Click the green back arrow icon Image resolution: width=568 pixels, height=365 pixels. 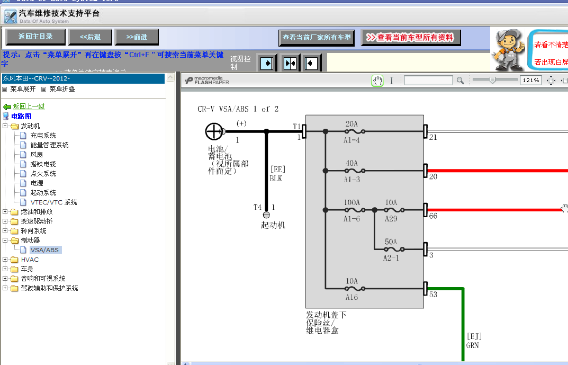(7, 106)
